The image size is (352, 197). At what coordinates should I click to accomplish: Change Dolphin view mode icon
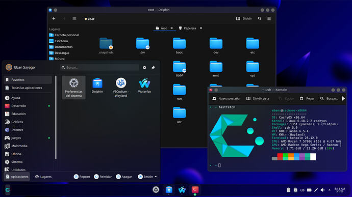pyautogui.click(x=74, y=19)
